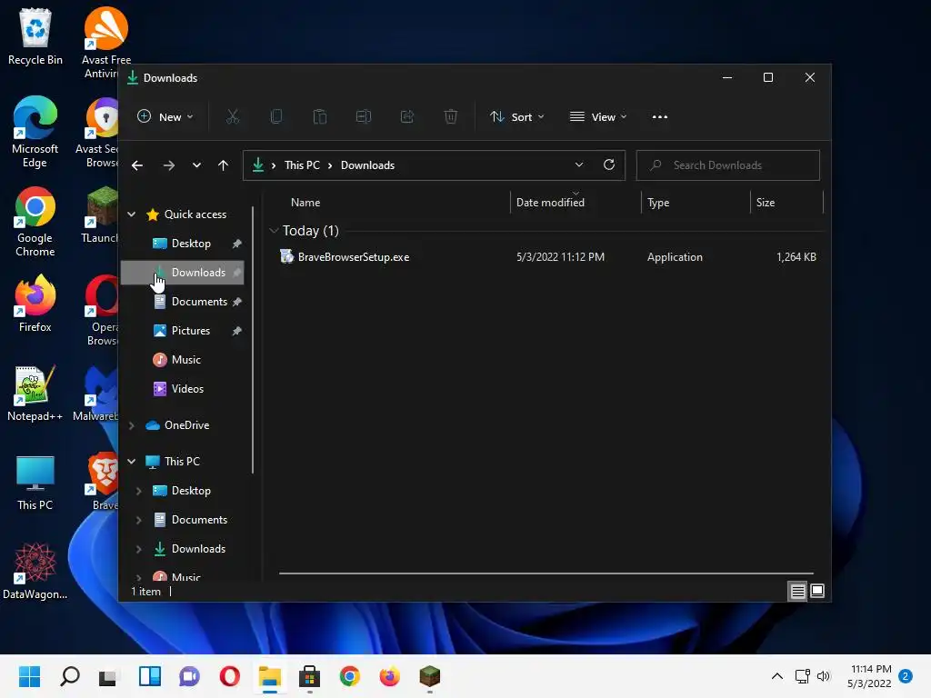
Task: Select Firefox desktop shortcut
Action: coord(35,304)
